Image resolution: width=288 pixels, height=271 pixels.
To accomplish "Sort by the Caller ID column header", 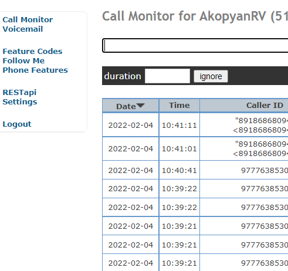I will click(265, 106).
